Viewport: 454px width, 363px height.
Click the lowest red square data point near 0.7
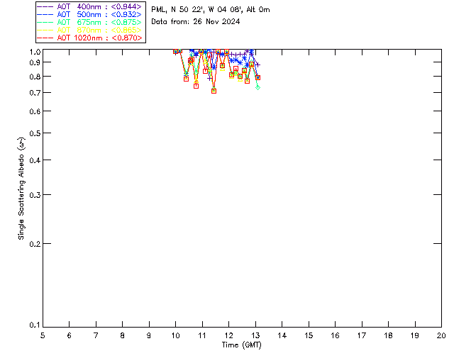214,91
